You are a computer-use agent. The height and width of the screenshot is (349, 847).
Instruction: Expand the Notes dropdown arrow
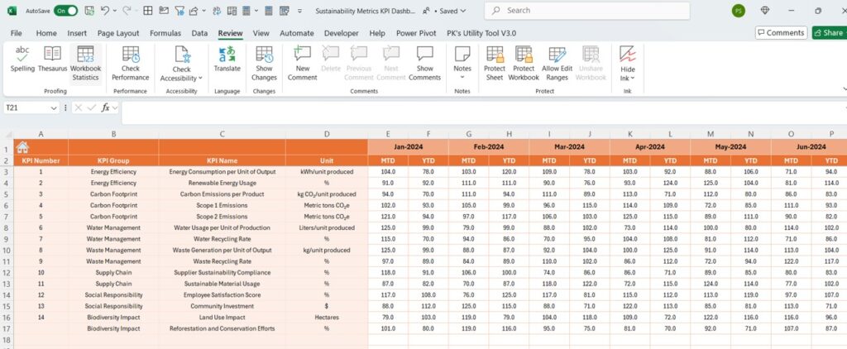point(462,77)
